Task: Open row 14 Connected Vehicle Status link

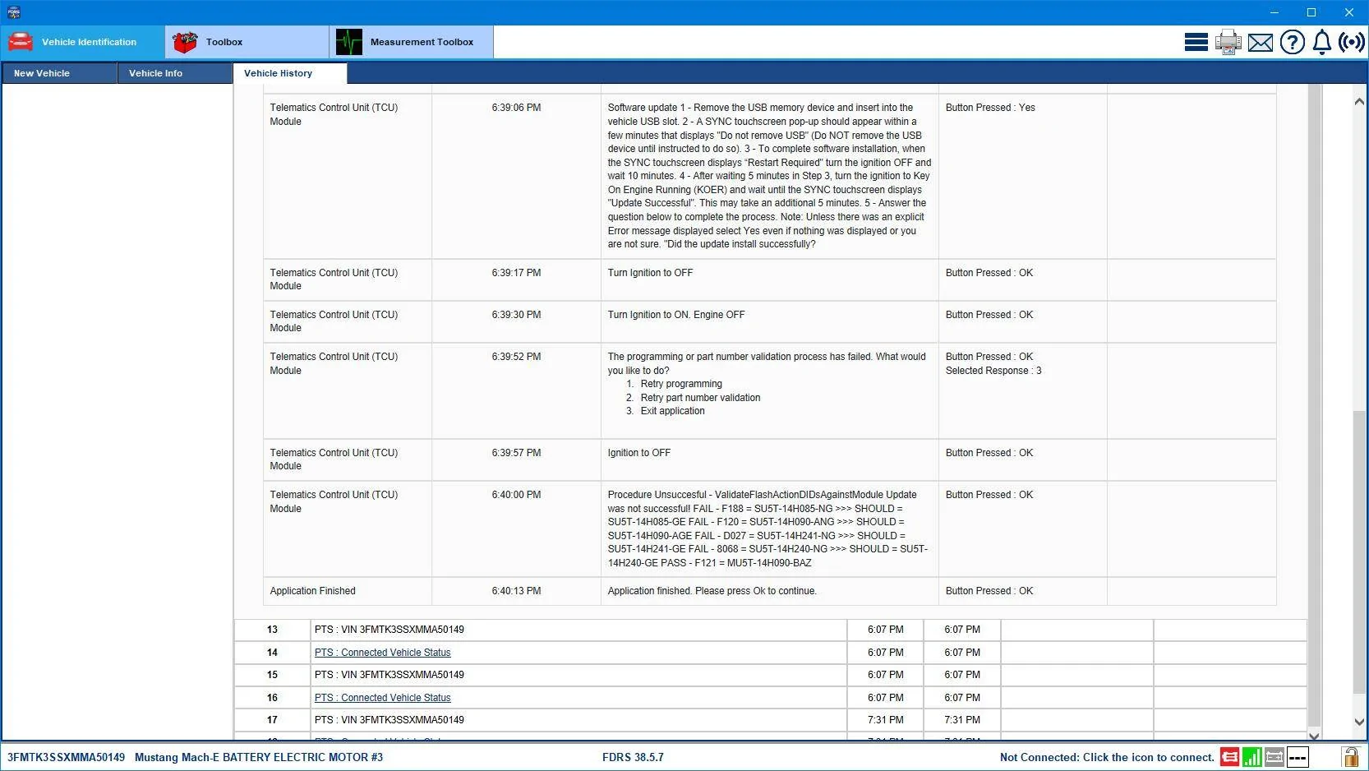Action: [x=382, y=653]
